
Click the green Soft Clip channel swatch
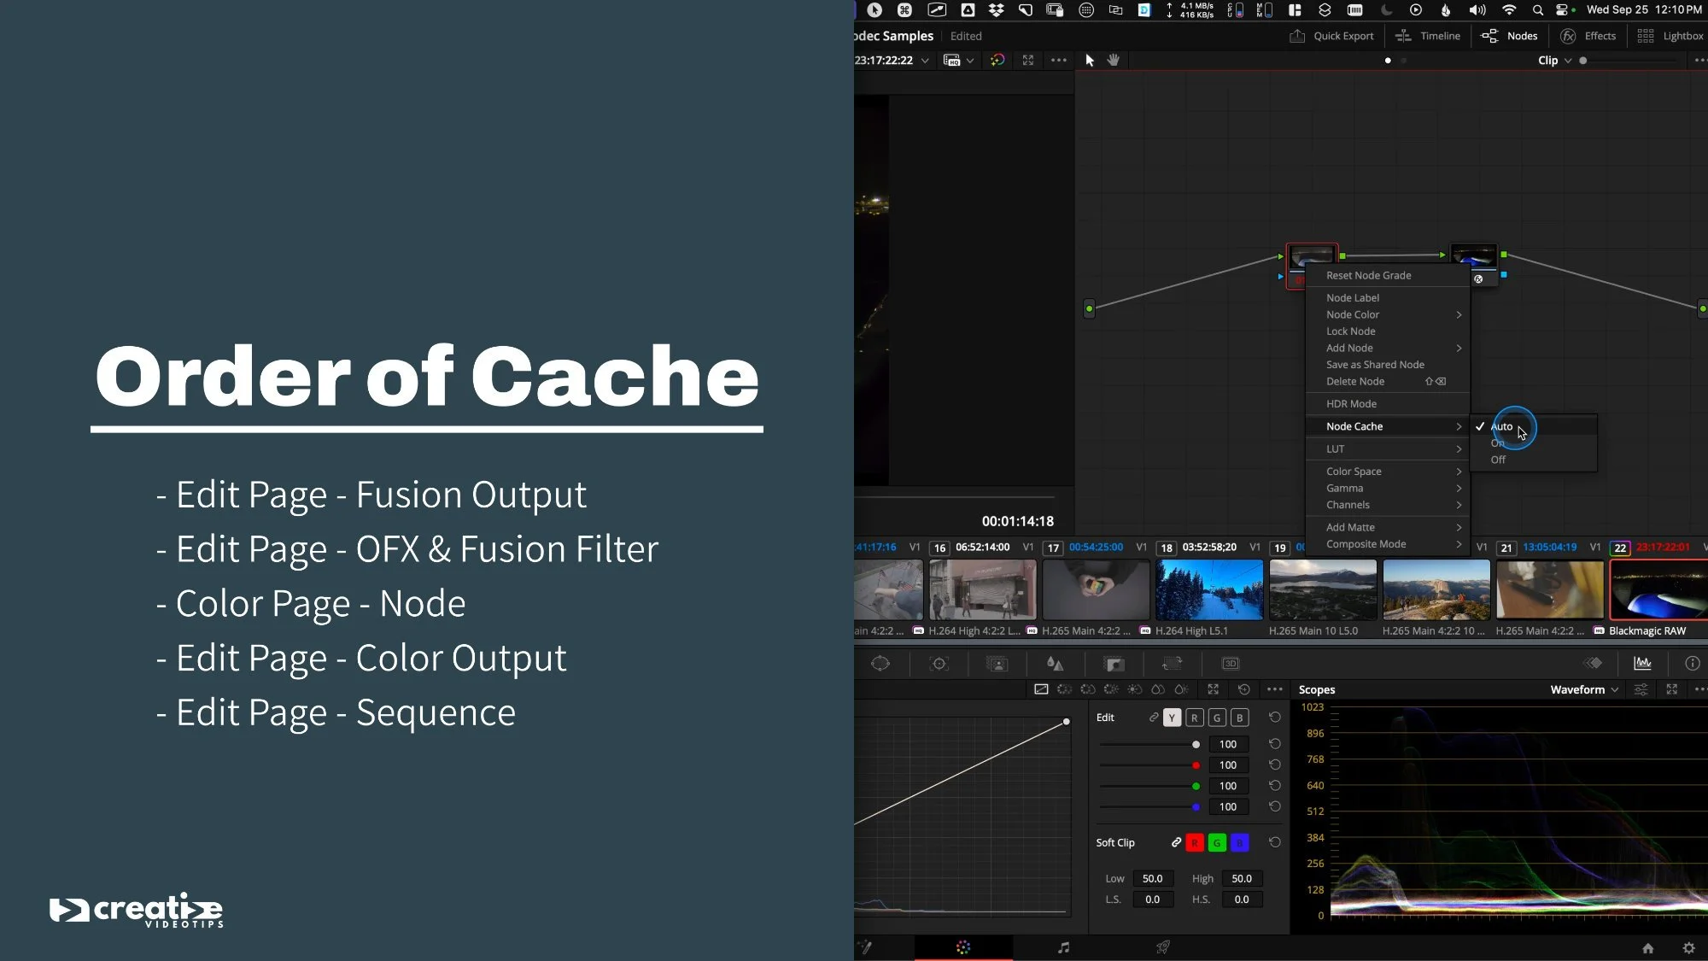pyautogui.click(x=1217, y=842)
